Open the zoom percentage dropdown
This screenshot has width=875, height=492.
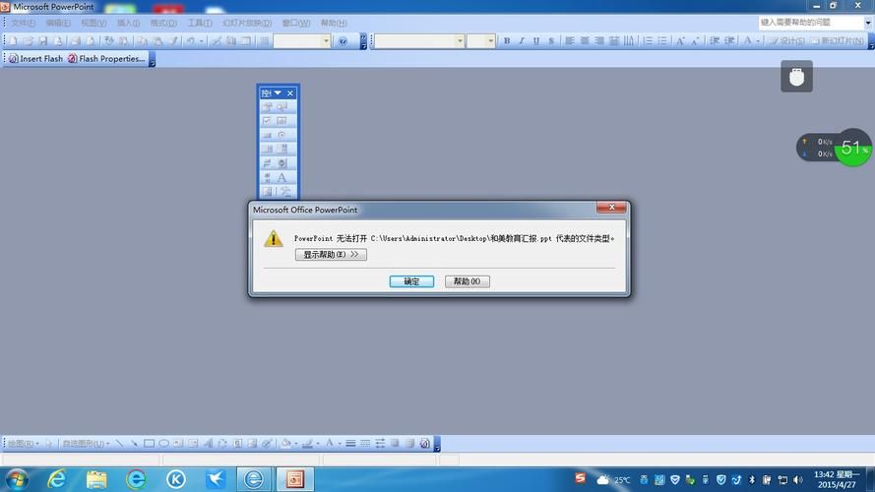[326, 40]
